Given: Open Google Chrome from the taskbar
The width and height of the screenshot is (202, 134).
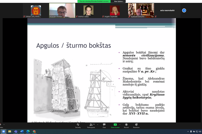Looking at the screenshot, I should coord(34,131).
